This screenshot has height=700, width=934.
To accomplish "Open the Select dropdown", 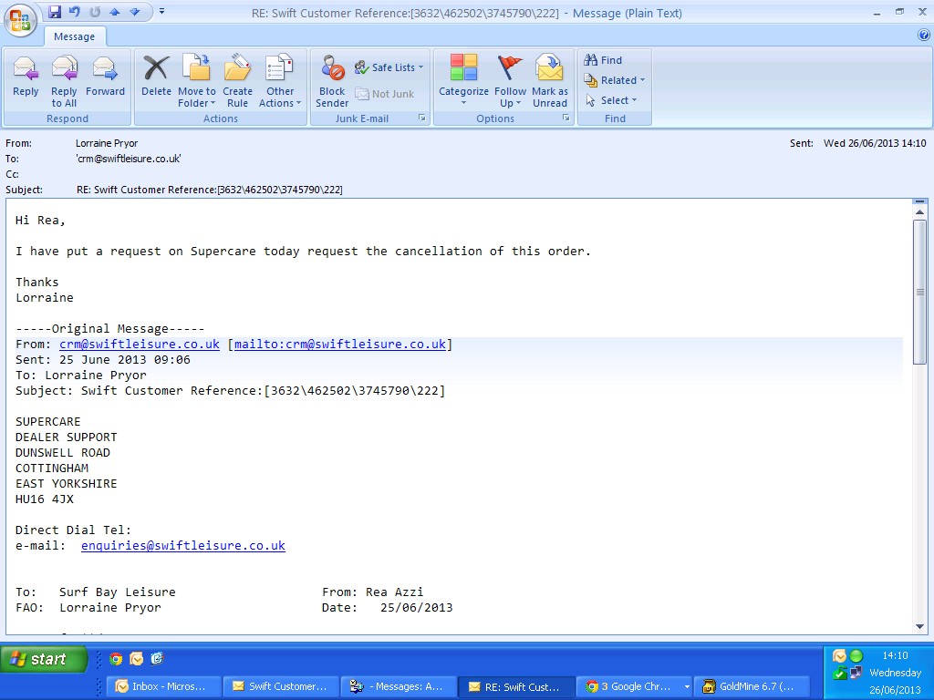I will point(610,100).
